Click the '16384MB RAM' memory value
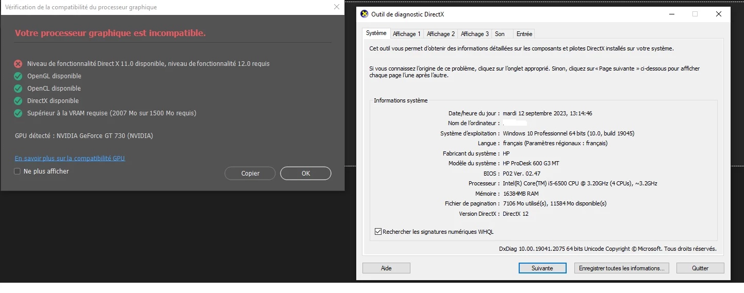 point(521,194)
